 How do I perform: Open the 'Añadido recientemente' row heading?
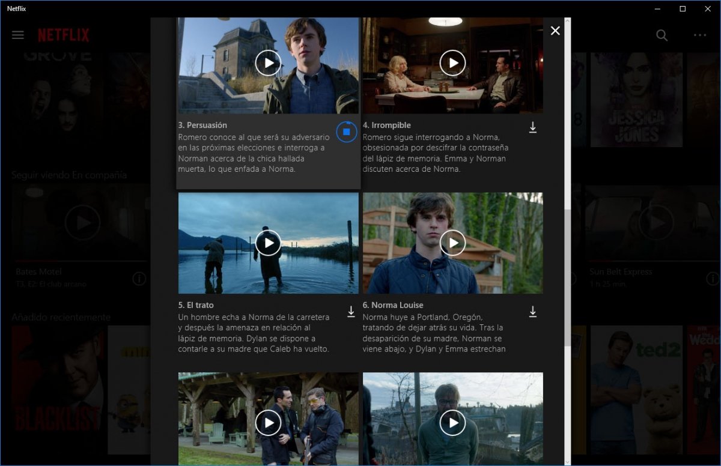pyautogui.click(x=61, y=316)
